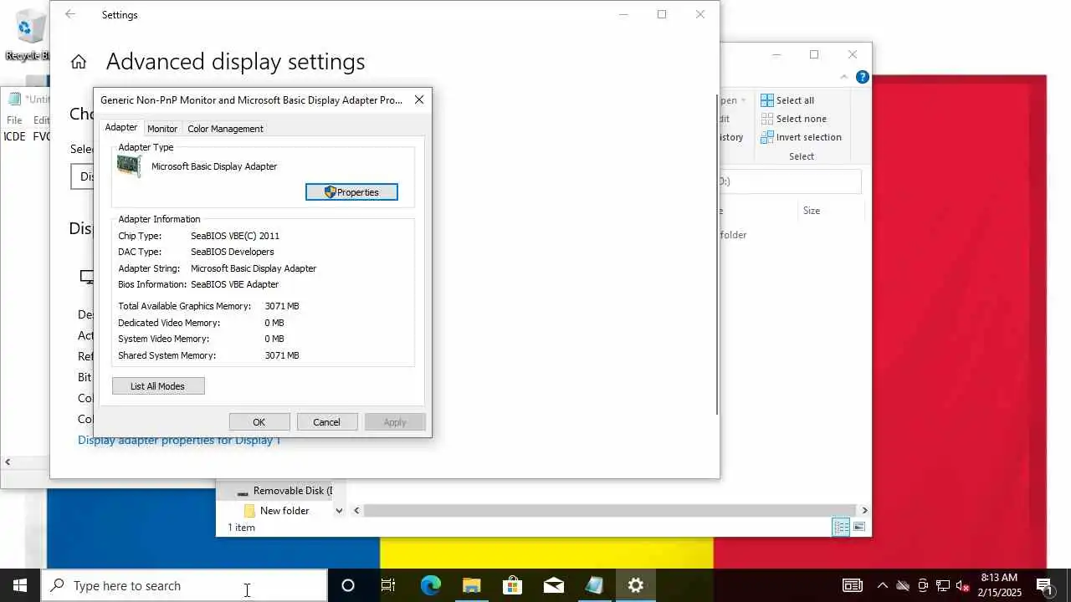Click the File Explorer horizontal scrollbar
Image resolution: width=1071 pixels, height=602 pixels.
tap(610, 510)
